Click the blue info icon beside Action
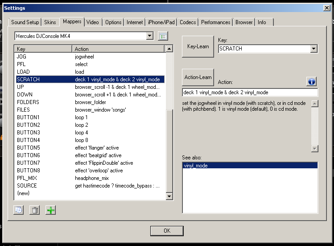Screen dimensions: 334x246 tap(312, 81)
